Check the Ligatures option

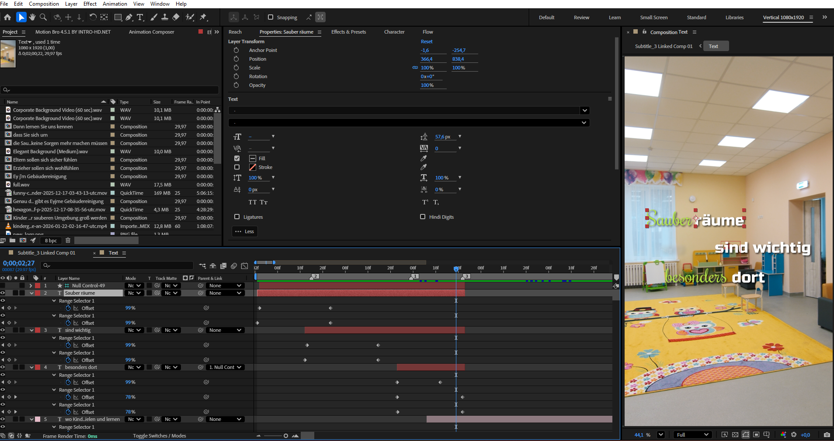237,217
